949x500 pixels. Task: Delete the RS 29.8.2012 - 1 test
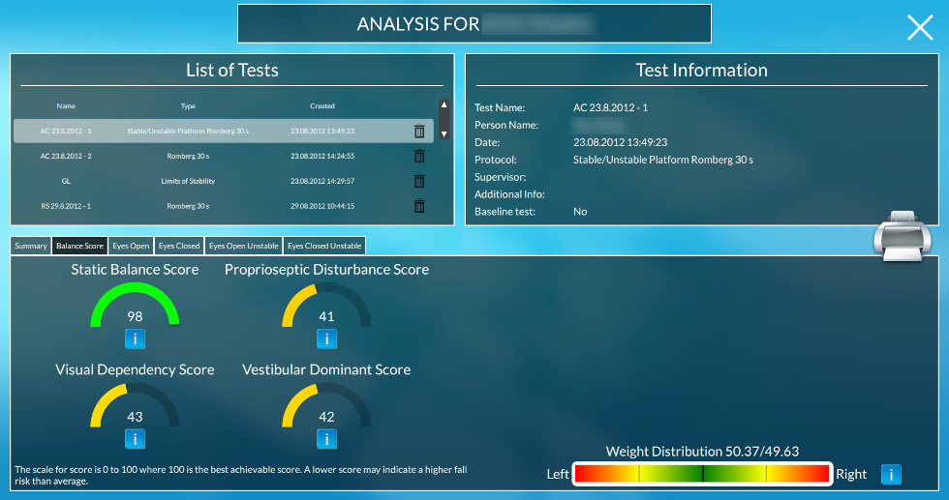(419, 206)
